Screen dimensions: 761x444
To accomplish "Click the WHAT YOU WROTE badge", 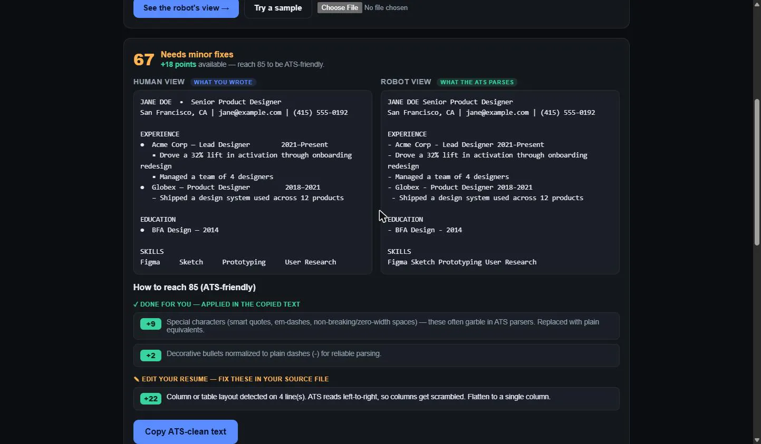I will coord(223,82).
